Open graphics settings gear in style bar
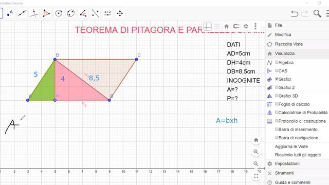The width and height of the screenshot is (329, 185). pos(246,26)
